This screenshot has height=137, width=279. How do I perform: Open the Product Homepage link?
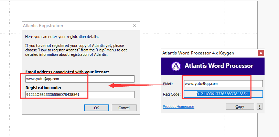pos(178,107)
